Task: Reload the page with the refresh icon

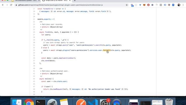Action: coord(11,5)
